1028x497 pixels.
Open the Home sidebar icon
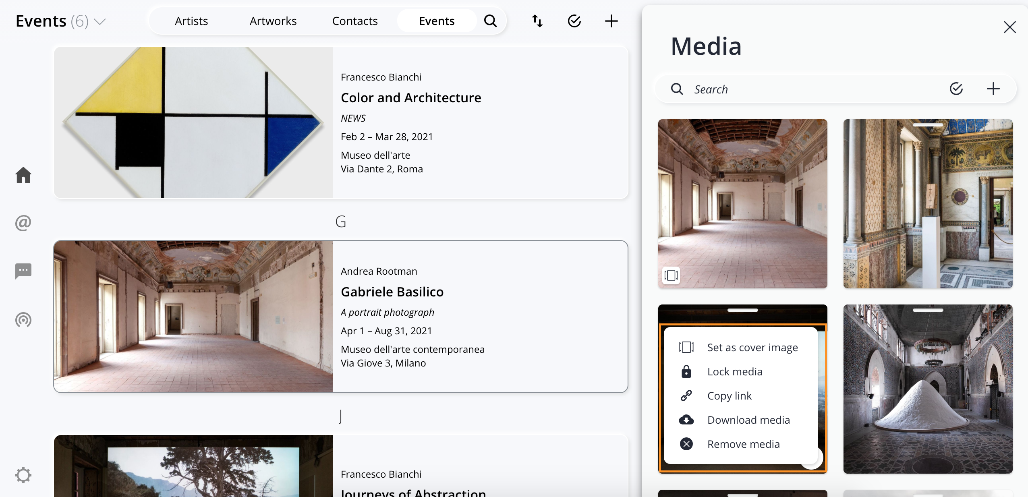point(23,175)
